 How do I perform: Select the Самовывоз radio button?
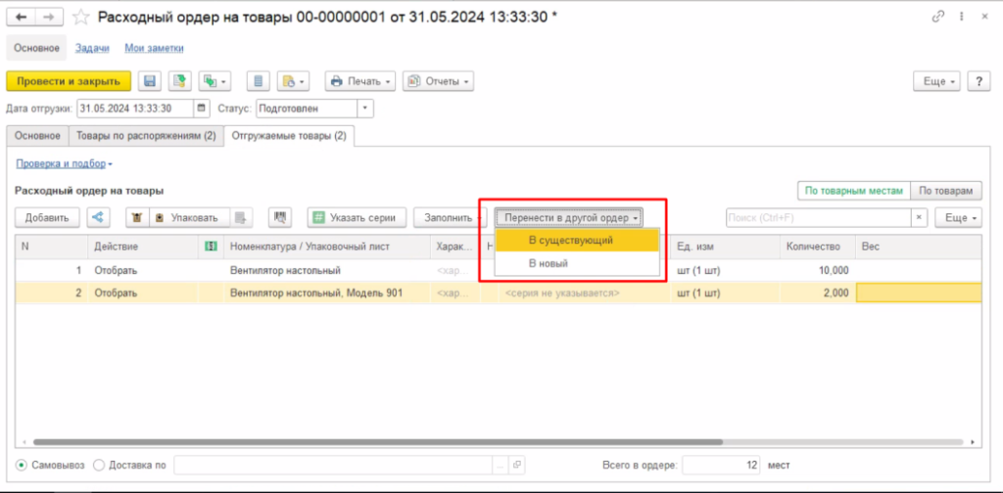[x=22, y=465]
